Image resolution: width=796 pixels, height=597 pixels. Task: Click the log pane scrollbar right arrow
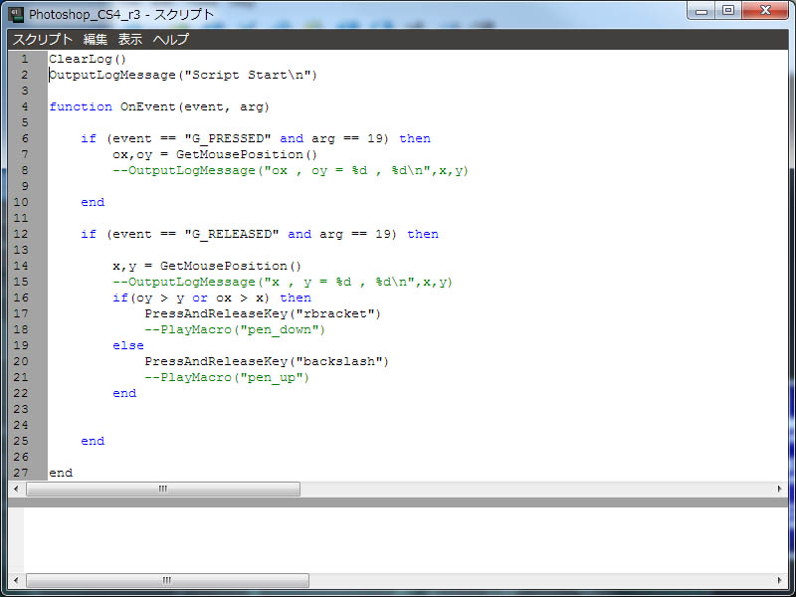[x=780, y=580]
